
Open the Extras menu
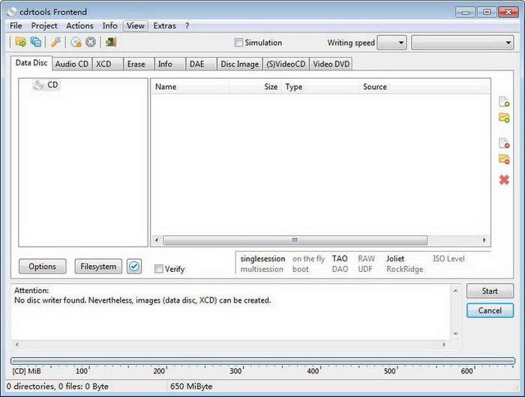click(164, 25)
